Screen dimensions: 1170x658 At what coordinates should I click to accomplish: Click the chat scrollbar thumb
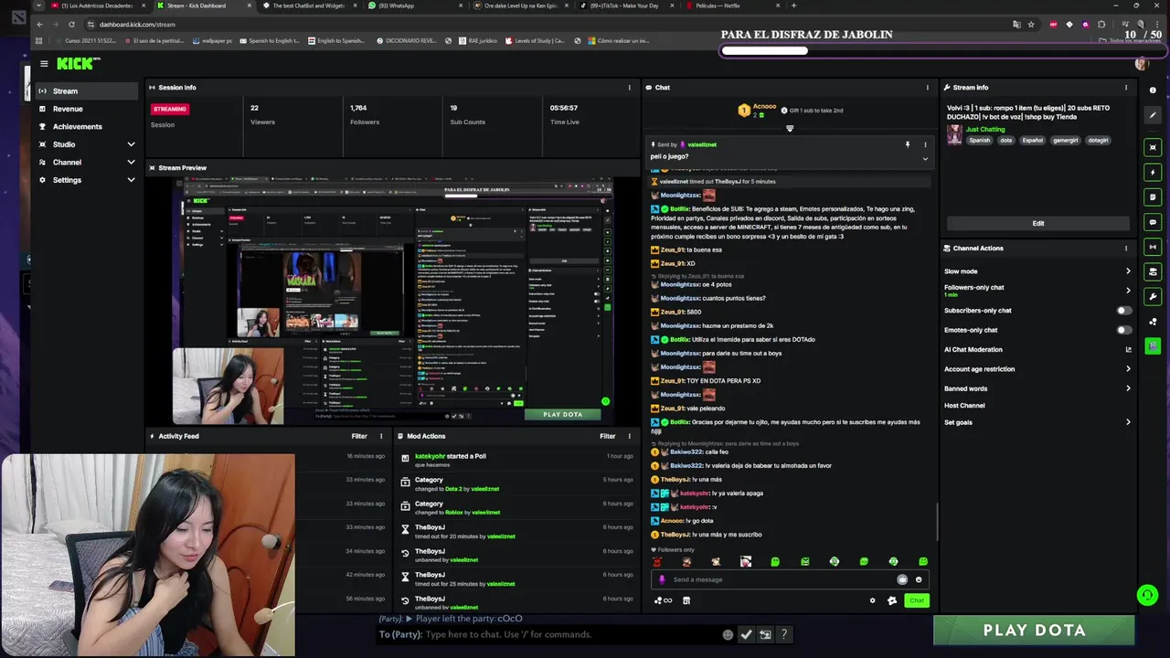tap(937, 521)
